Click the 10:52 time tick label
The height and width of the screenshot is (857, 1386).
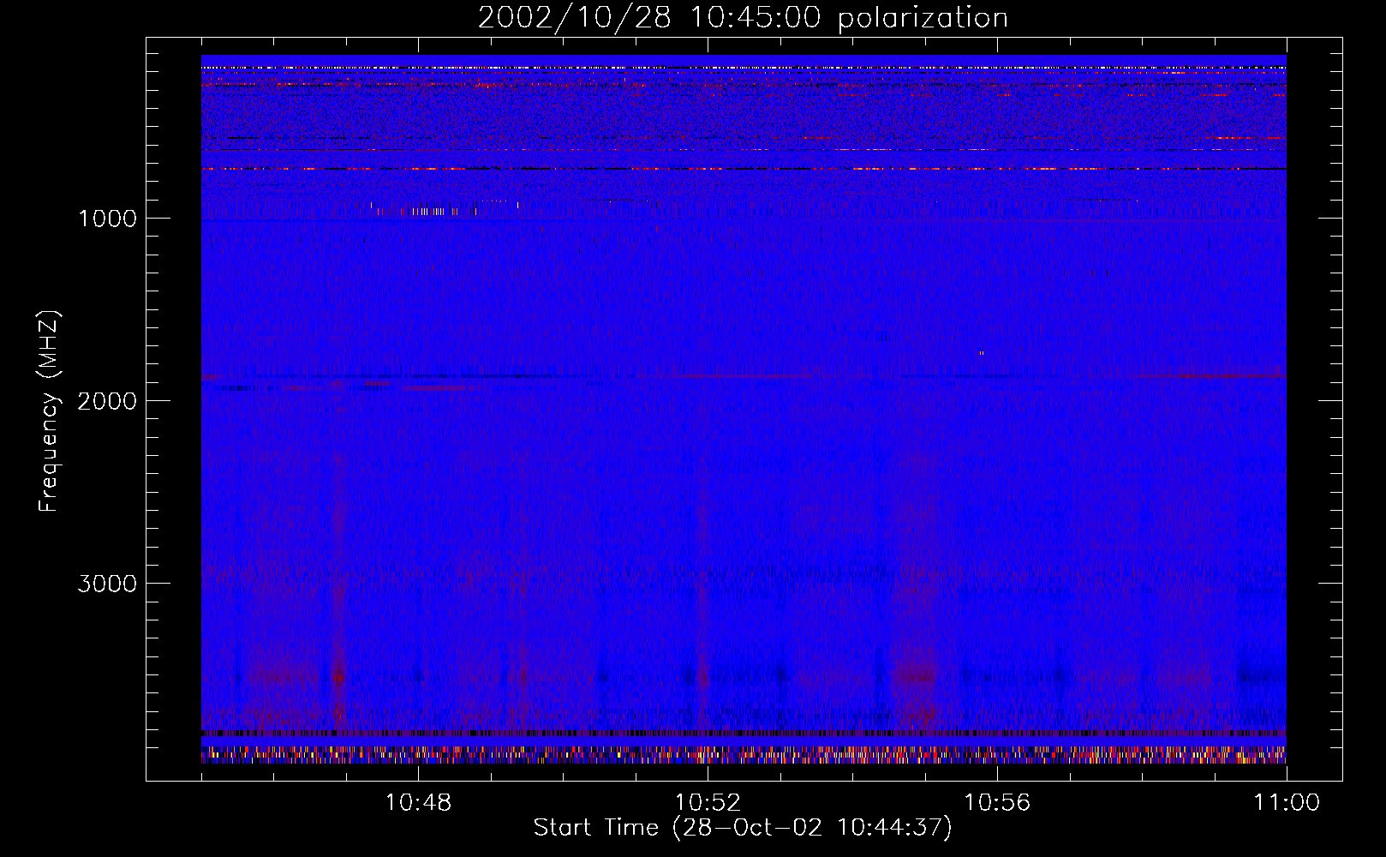[x=708, y=803]
